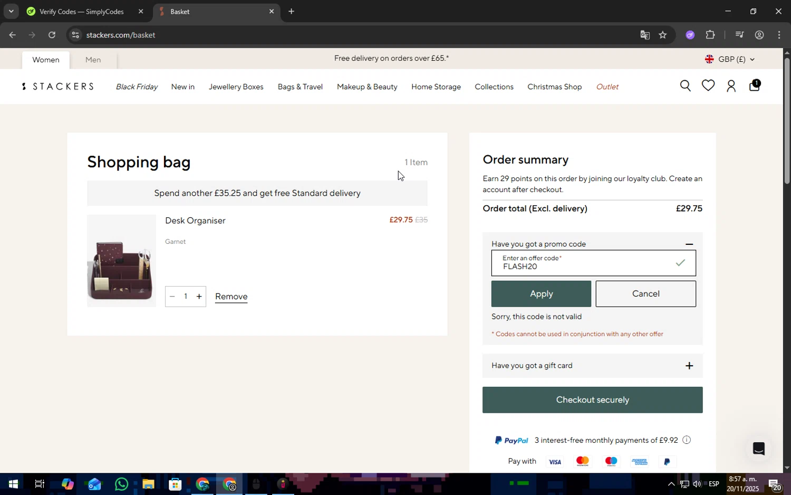The width and height of the screenshot is (791, 495).
Task: Click the 'Sorry, this code is not valid' message
Action: click(536, 317)
